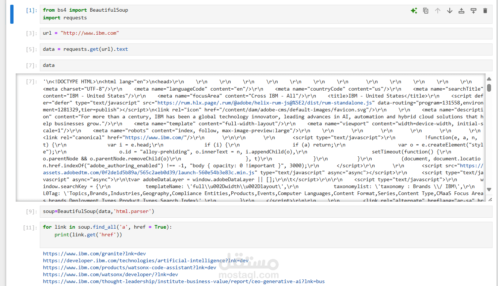Click the [3]: input prompt label
The height and width of the screenshot is (286, 498).
tap(31, 33)
